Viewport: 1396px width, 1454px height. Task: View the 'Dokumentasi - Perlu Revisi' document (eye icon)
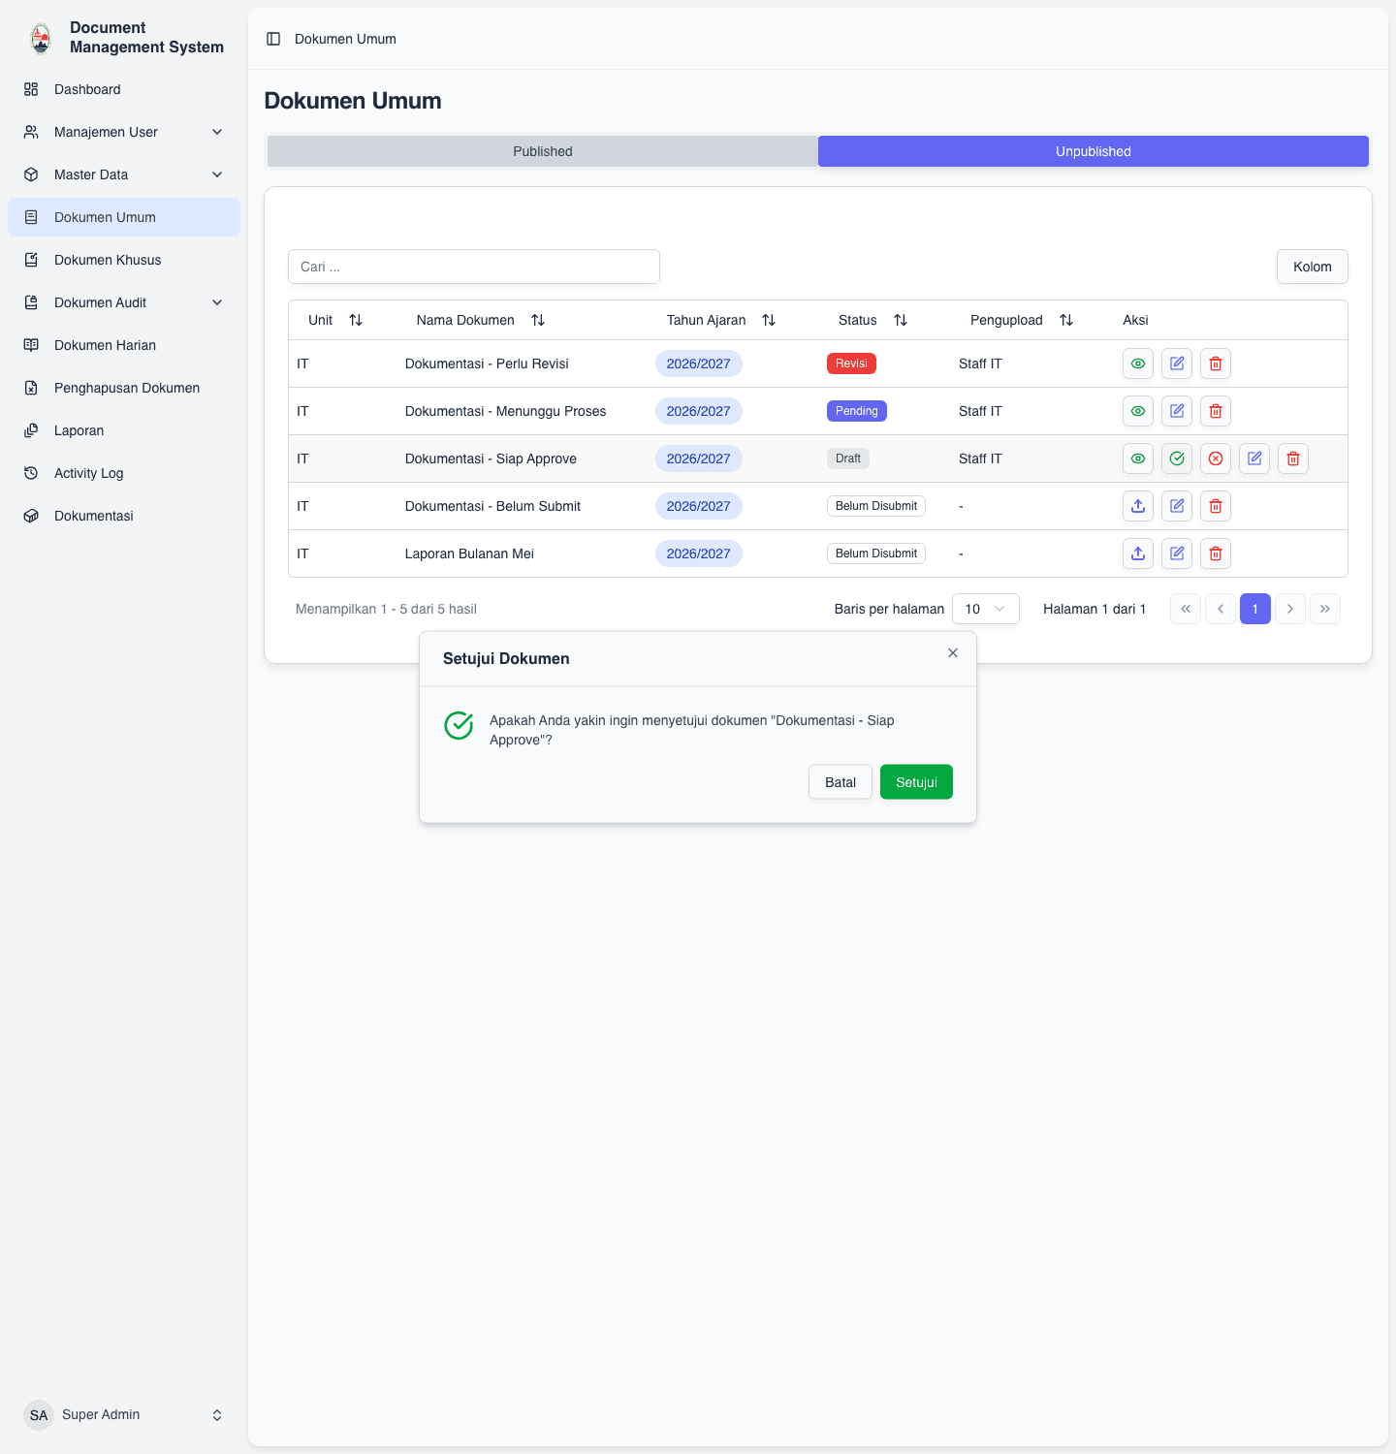[1138, 363]
